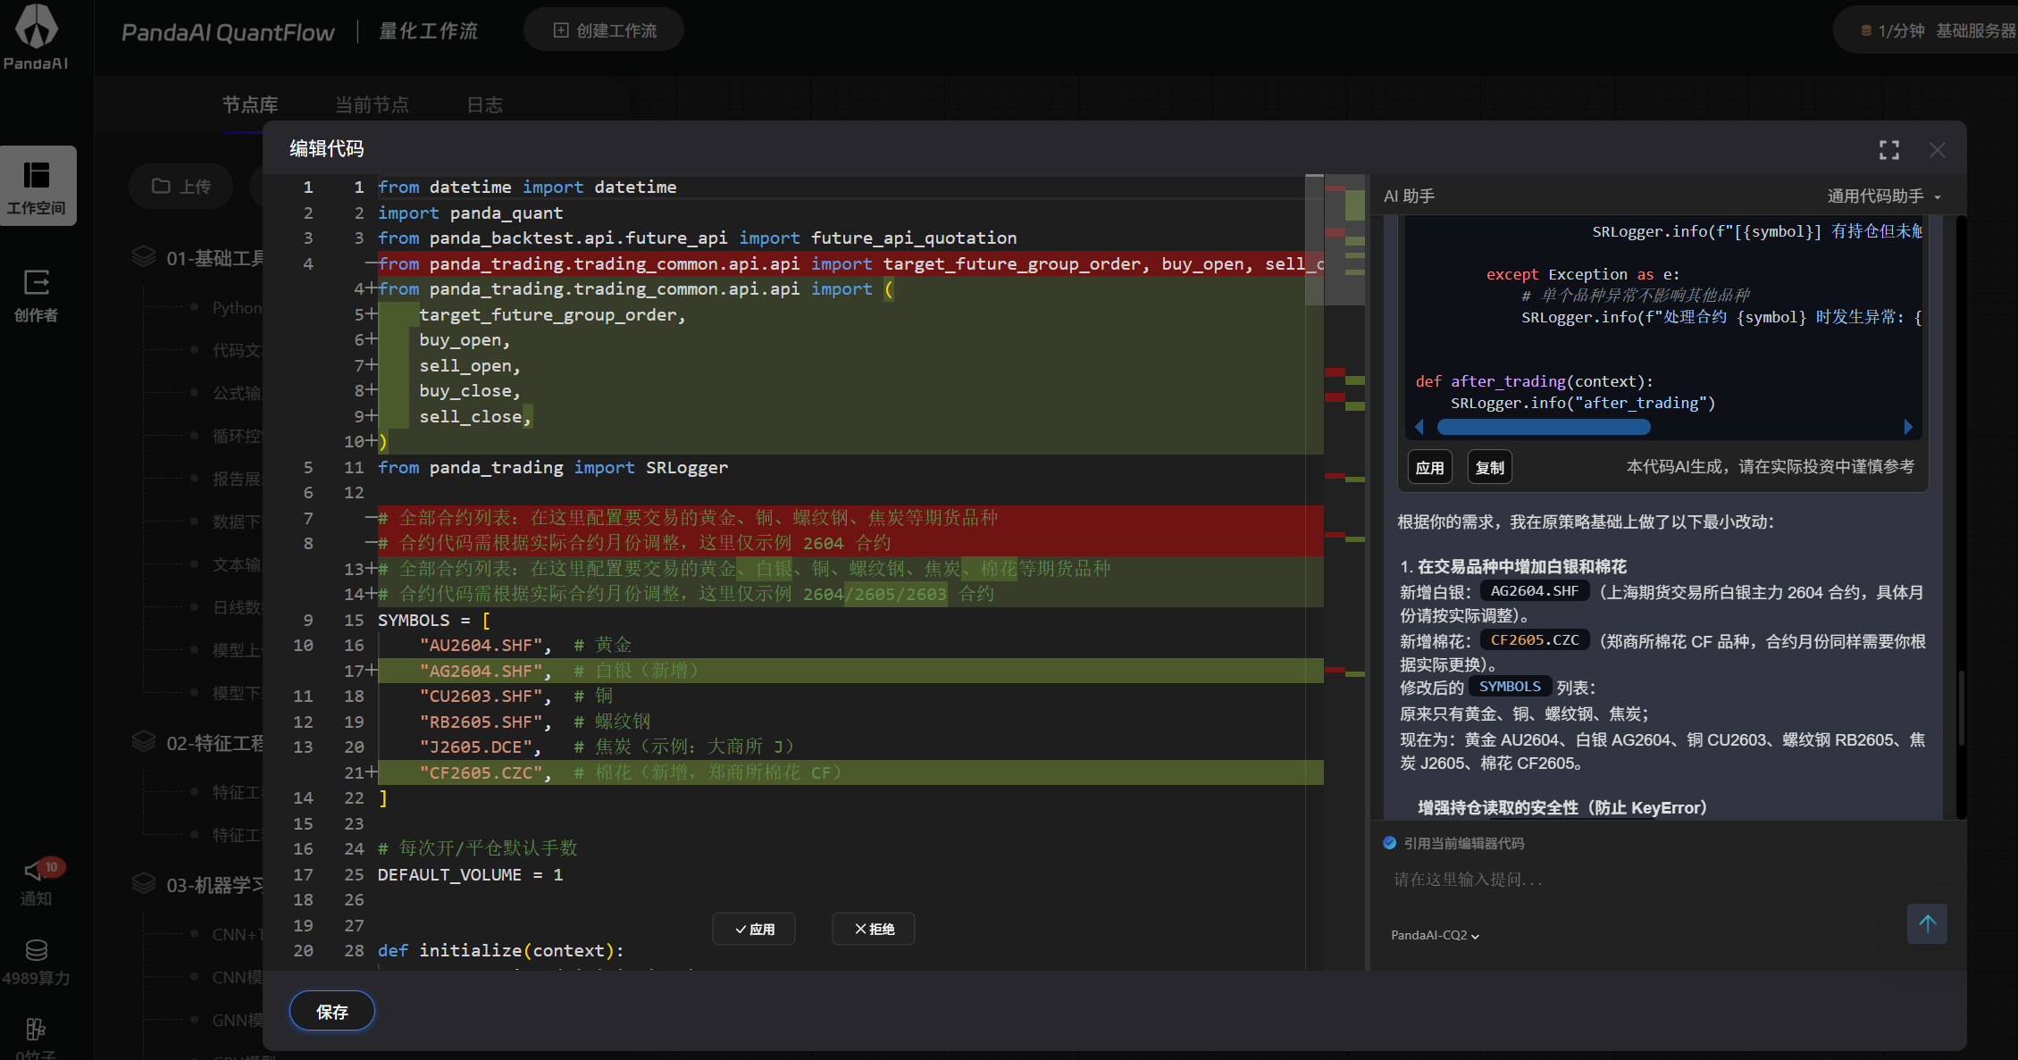
Task: Click the 请在这里输入提问 input field
Action: point(1644,880)
